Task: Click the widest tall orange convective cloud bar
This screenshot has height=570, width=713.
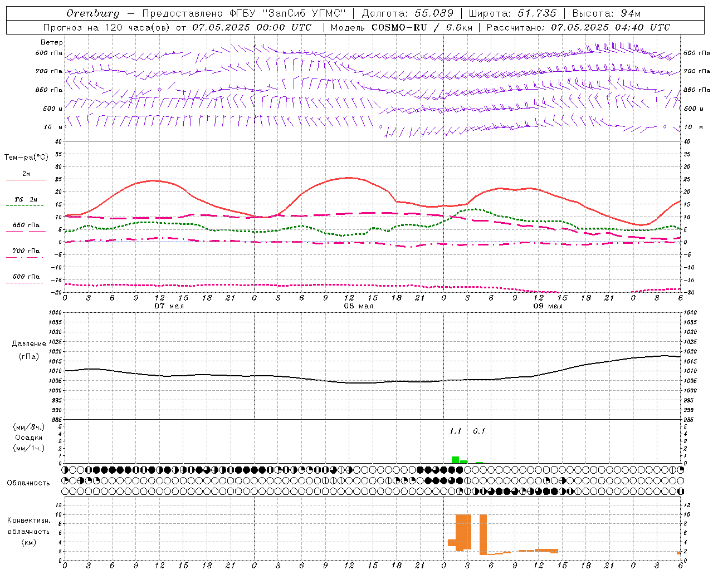Action: [x=463, y=532]
